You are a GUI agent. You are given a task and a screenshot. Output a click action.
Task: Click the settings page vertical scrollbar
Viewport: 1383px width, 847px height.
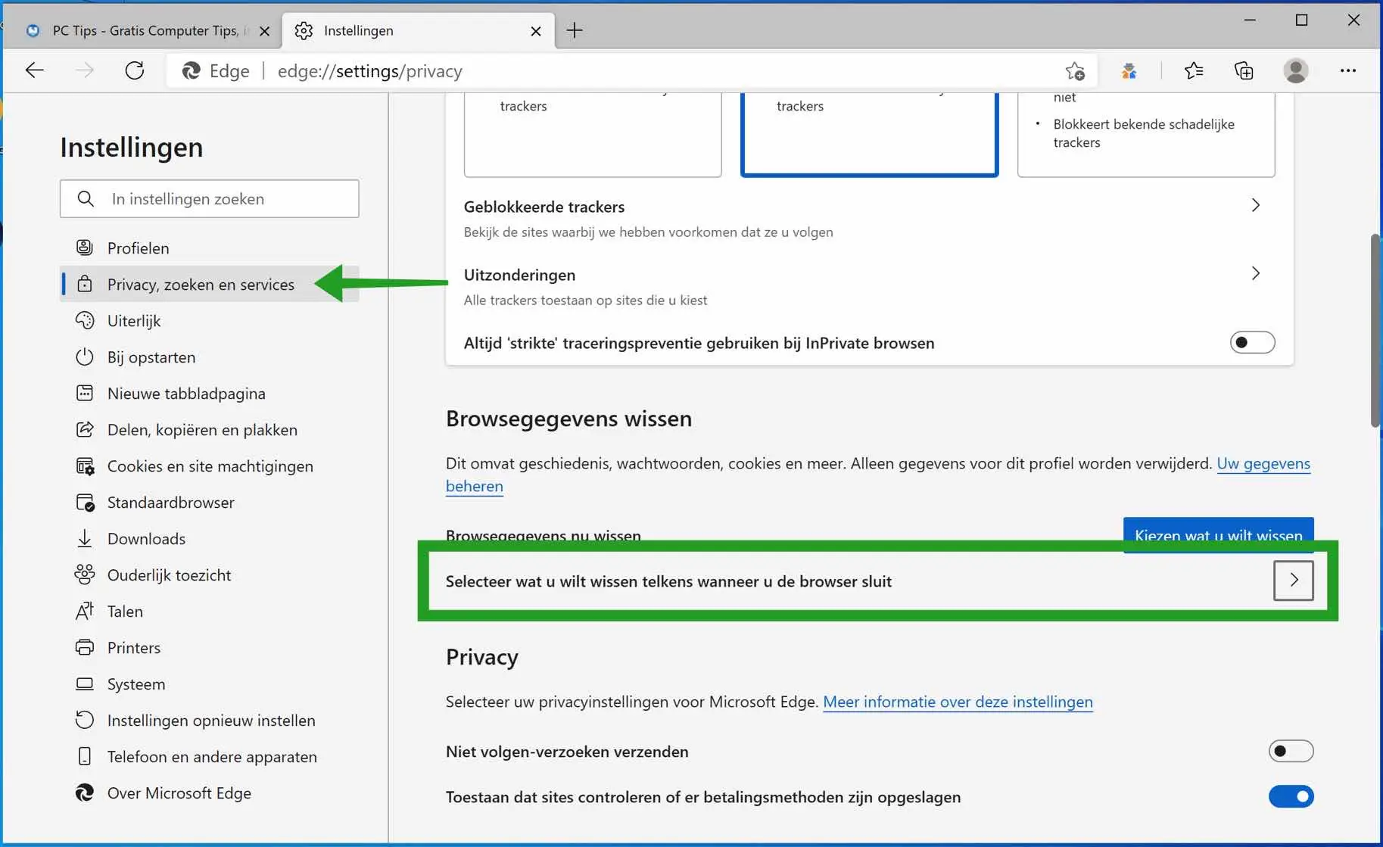pos(1375,331)
